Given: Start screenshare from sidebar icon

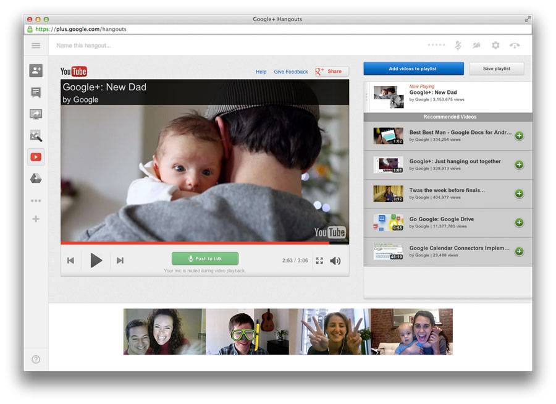Looking at the screenshot, I should (36, 114).
